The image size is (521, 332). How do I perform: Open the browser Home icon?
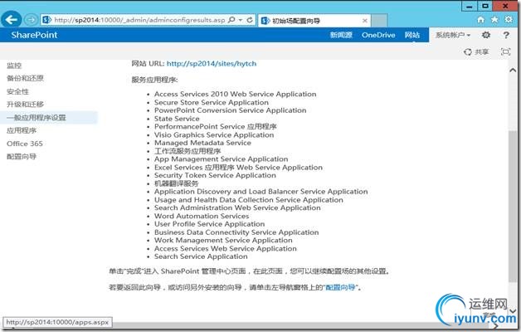click(480, 20)
